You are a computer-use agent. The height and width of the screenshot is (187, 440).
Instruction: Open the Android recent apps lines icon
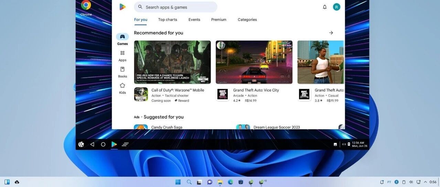125,144
